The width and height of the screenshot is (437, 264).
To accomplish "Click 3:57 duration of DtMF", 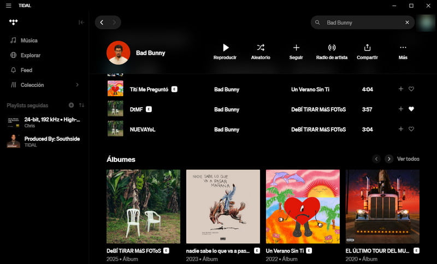I will coord(367,109).
